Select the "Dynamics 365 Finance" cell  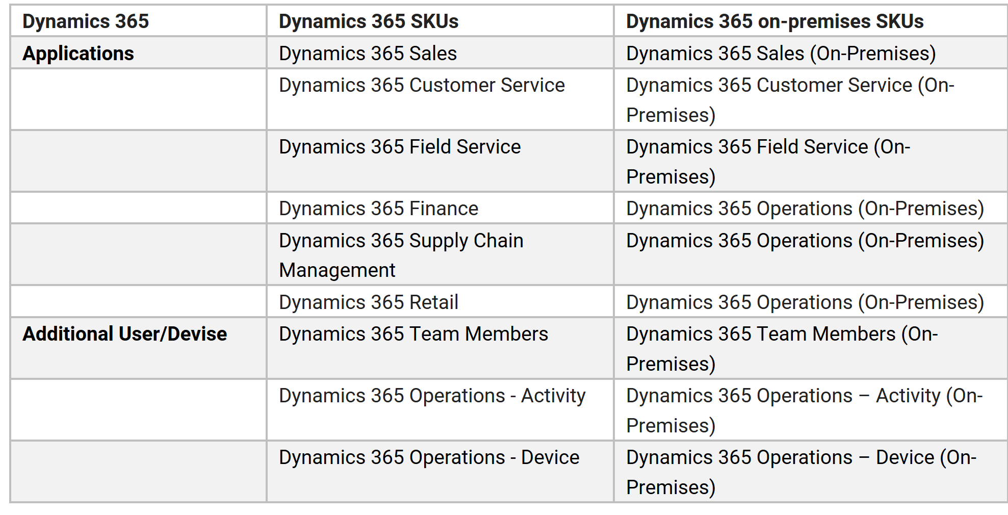(378, 209)
